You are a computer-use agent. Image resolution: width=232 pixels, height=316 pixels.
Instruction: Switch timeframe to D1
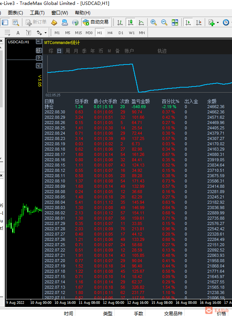[x=121, y=33]
